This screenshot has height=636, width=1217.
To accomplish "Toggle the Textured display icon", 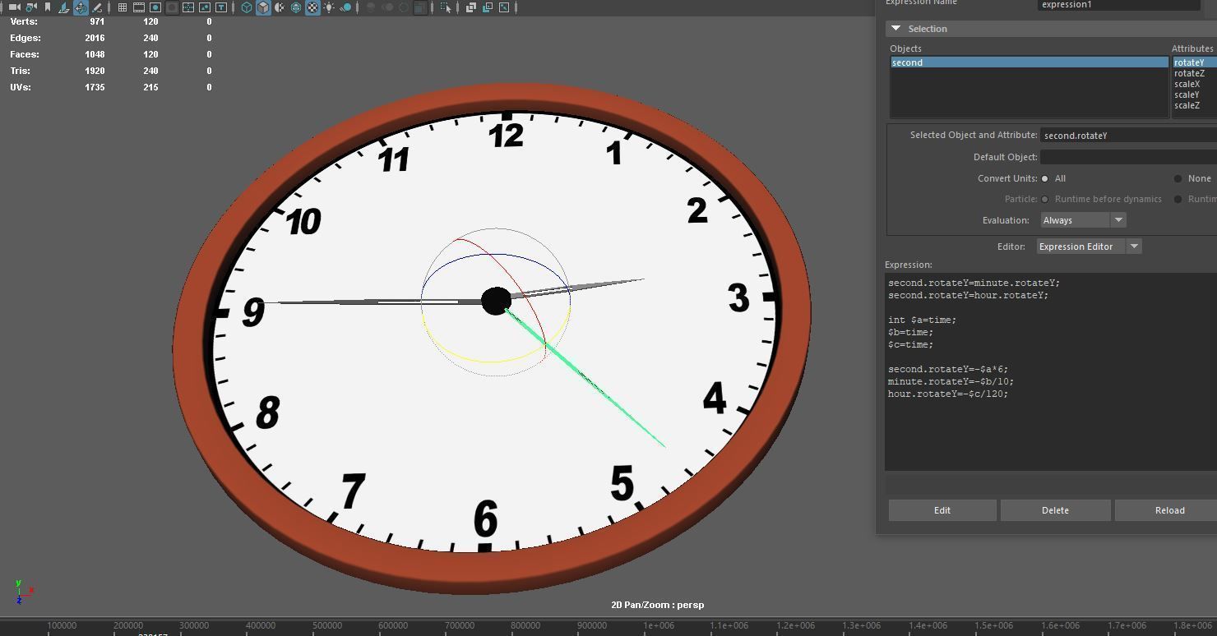I will click(x=312, y=7).
